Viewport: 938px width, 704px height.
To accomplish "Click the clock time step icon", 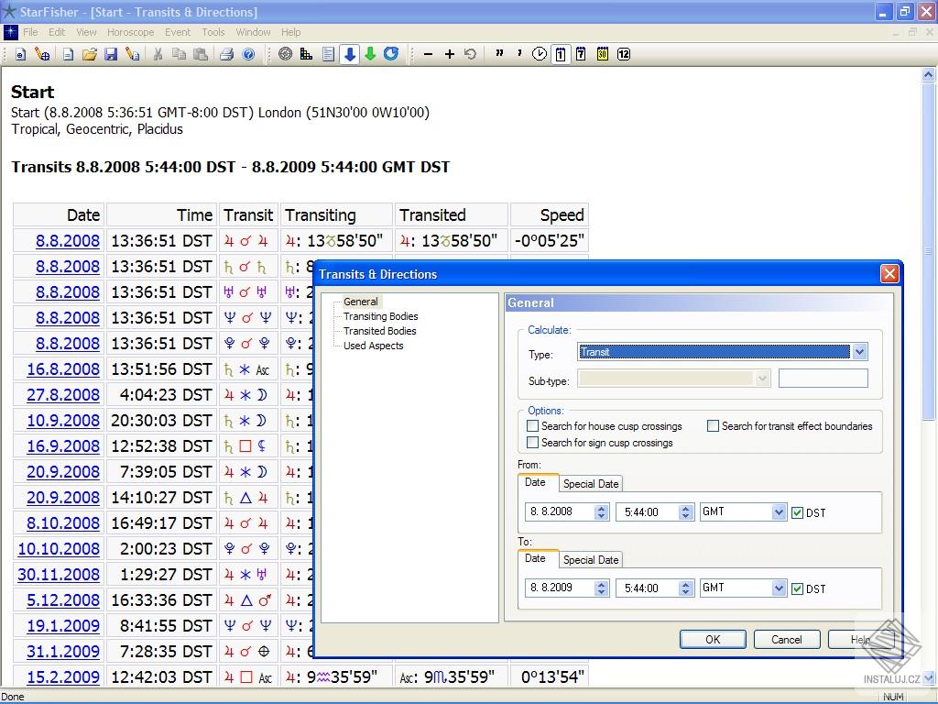I will point(539,54).
